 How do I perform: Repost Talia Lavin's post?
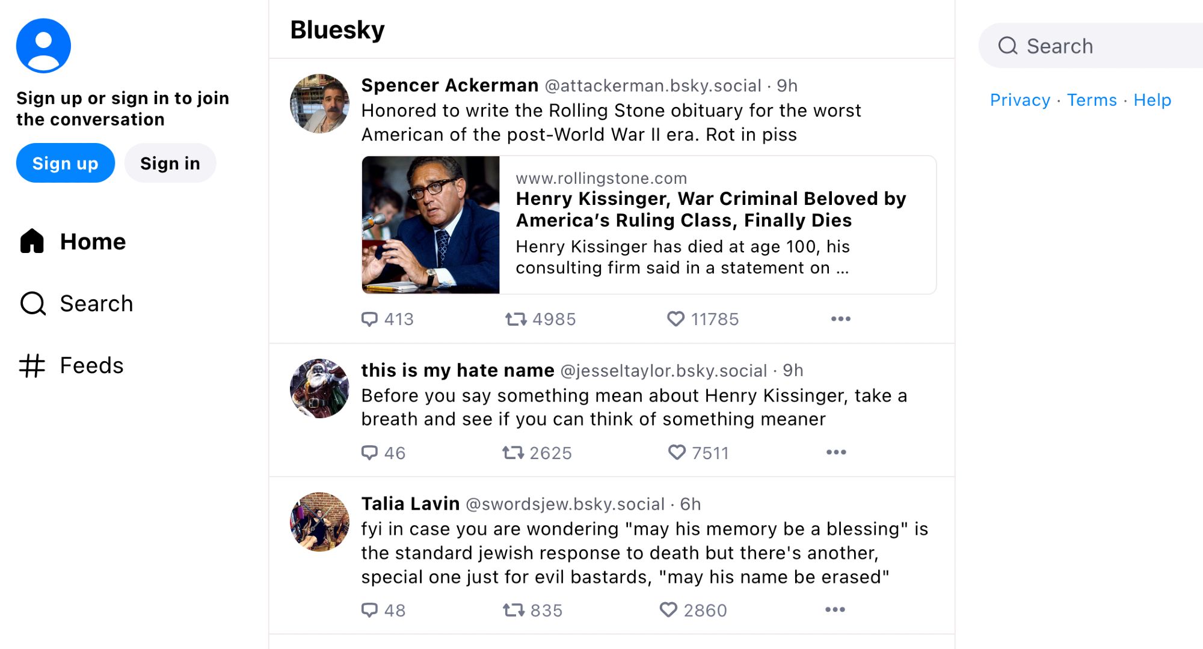[x=513, y=610]
